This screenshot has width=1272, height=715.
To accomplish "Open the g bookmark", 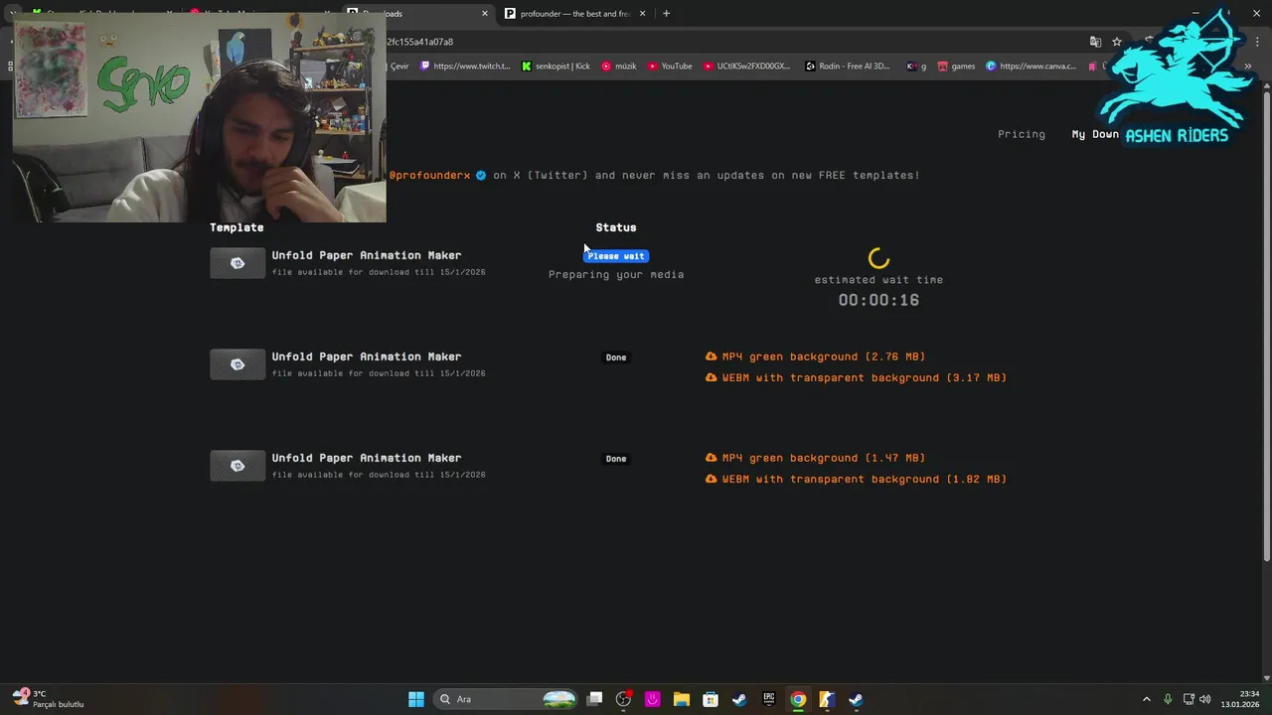I will pyautogui.click(x=916, y=67).
